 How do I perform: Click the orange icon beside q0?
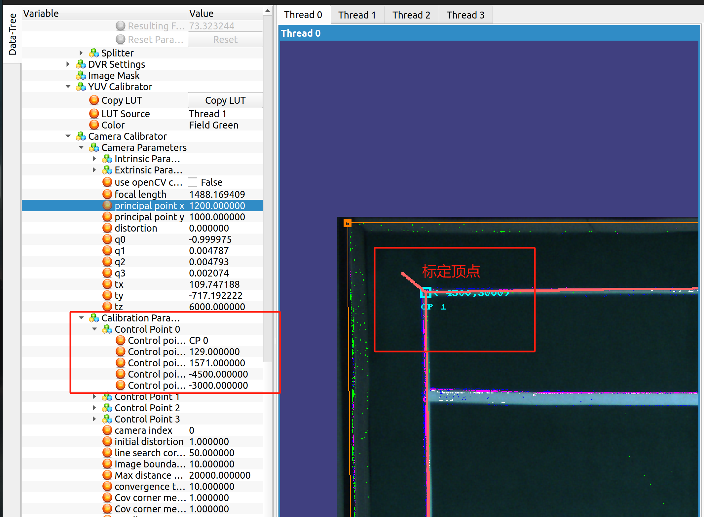click(107, 239)
